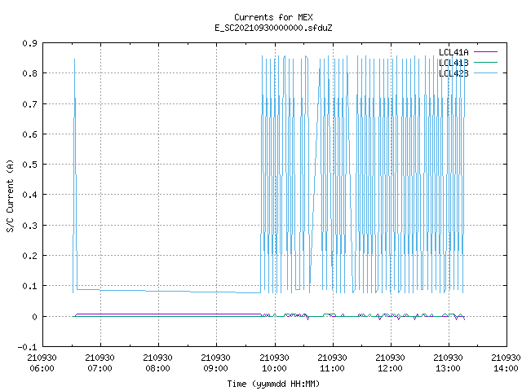522x391 pixels.
Task: Click the 0.5 y-axis tick value
Action: click(x=29, y=165)
